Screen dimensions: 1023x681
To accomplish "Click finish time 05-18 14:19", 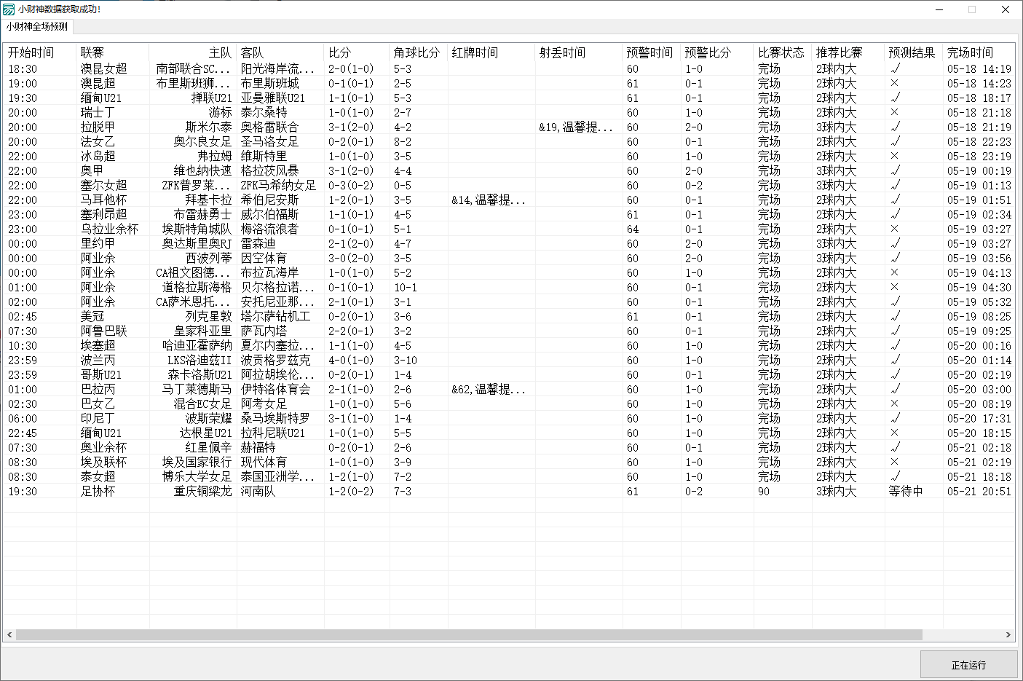I will [979, 68].
